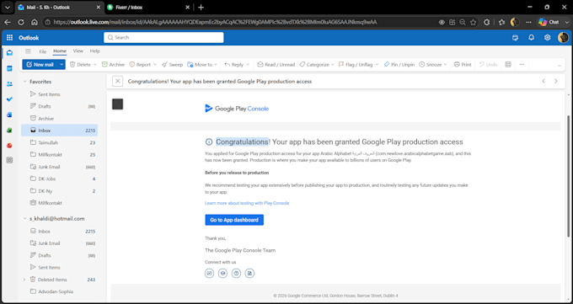Open New mail dropdown arrow

[x=62, y=64]
